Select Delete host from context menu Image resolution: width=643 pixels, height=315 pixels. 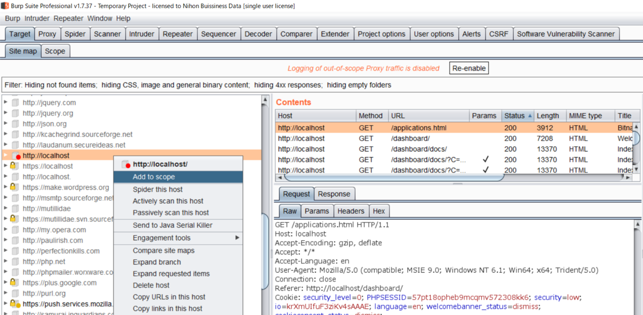(178, 285)
